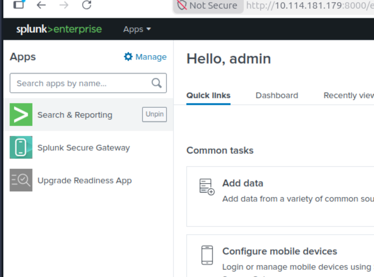This screenshot has height=277, width=374.
Task: Click the Apps sidebar heading
Action: [x=23, y=57]
